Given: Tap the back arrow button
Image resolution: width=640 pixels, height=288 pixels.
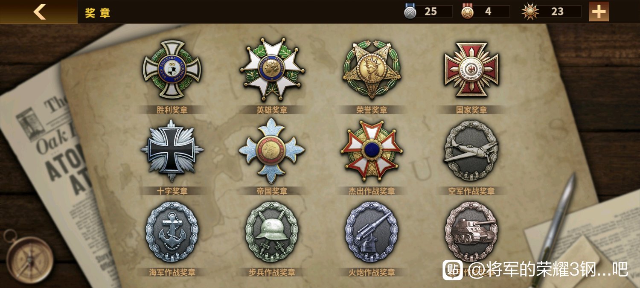Looking at the screenshot, I should 39,12.
